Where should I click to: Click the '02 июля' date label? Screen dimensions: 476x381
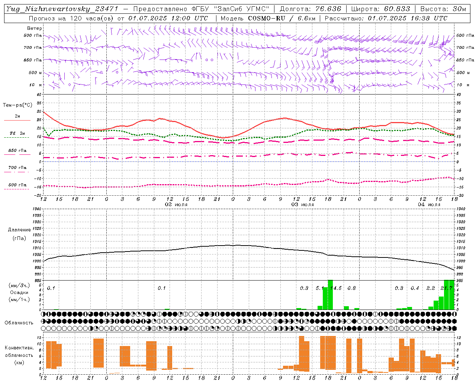coord(176,205)
